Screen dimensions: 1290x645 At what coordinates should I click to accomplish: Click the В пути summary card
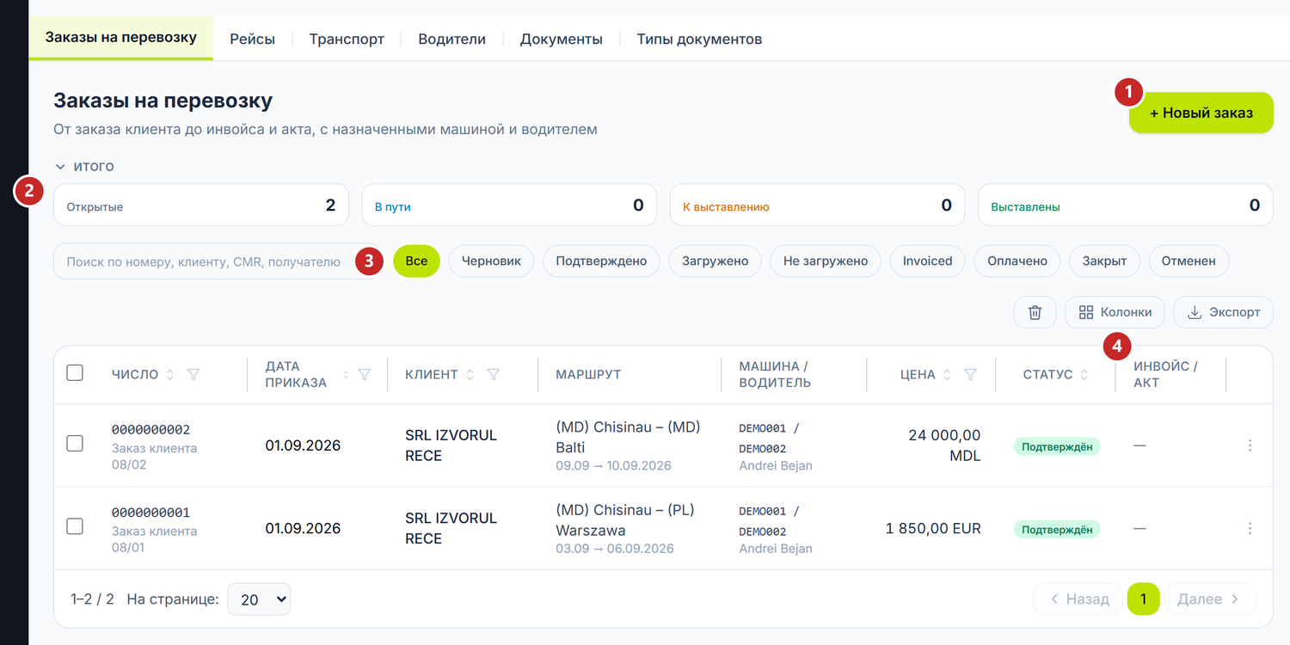[509, 206]
